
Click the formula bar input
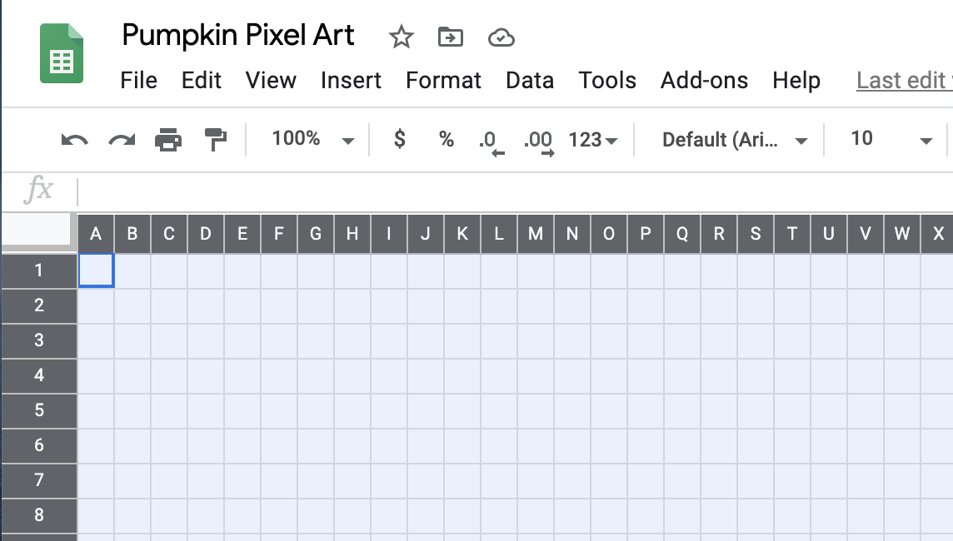(516, 191)
